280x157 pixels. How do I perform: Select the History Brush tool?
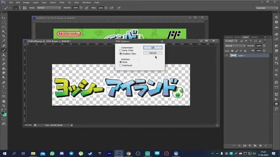[3, 60]
